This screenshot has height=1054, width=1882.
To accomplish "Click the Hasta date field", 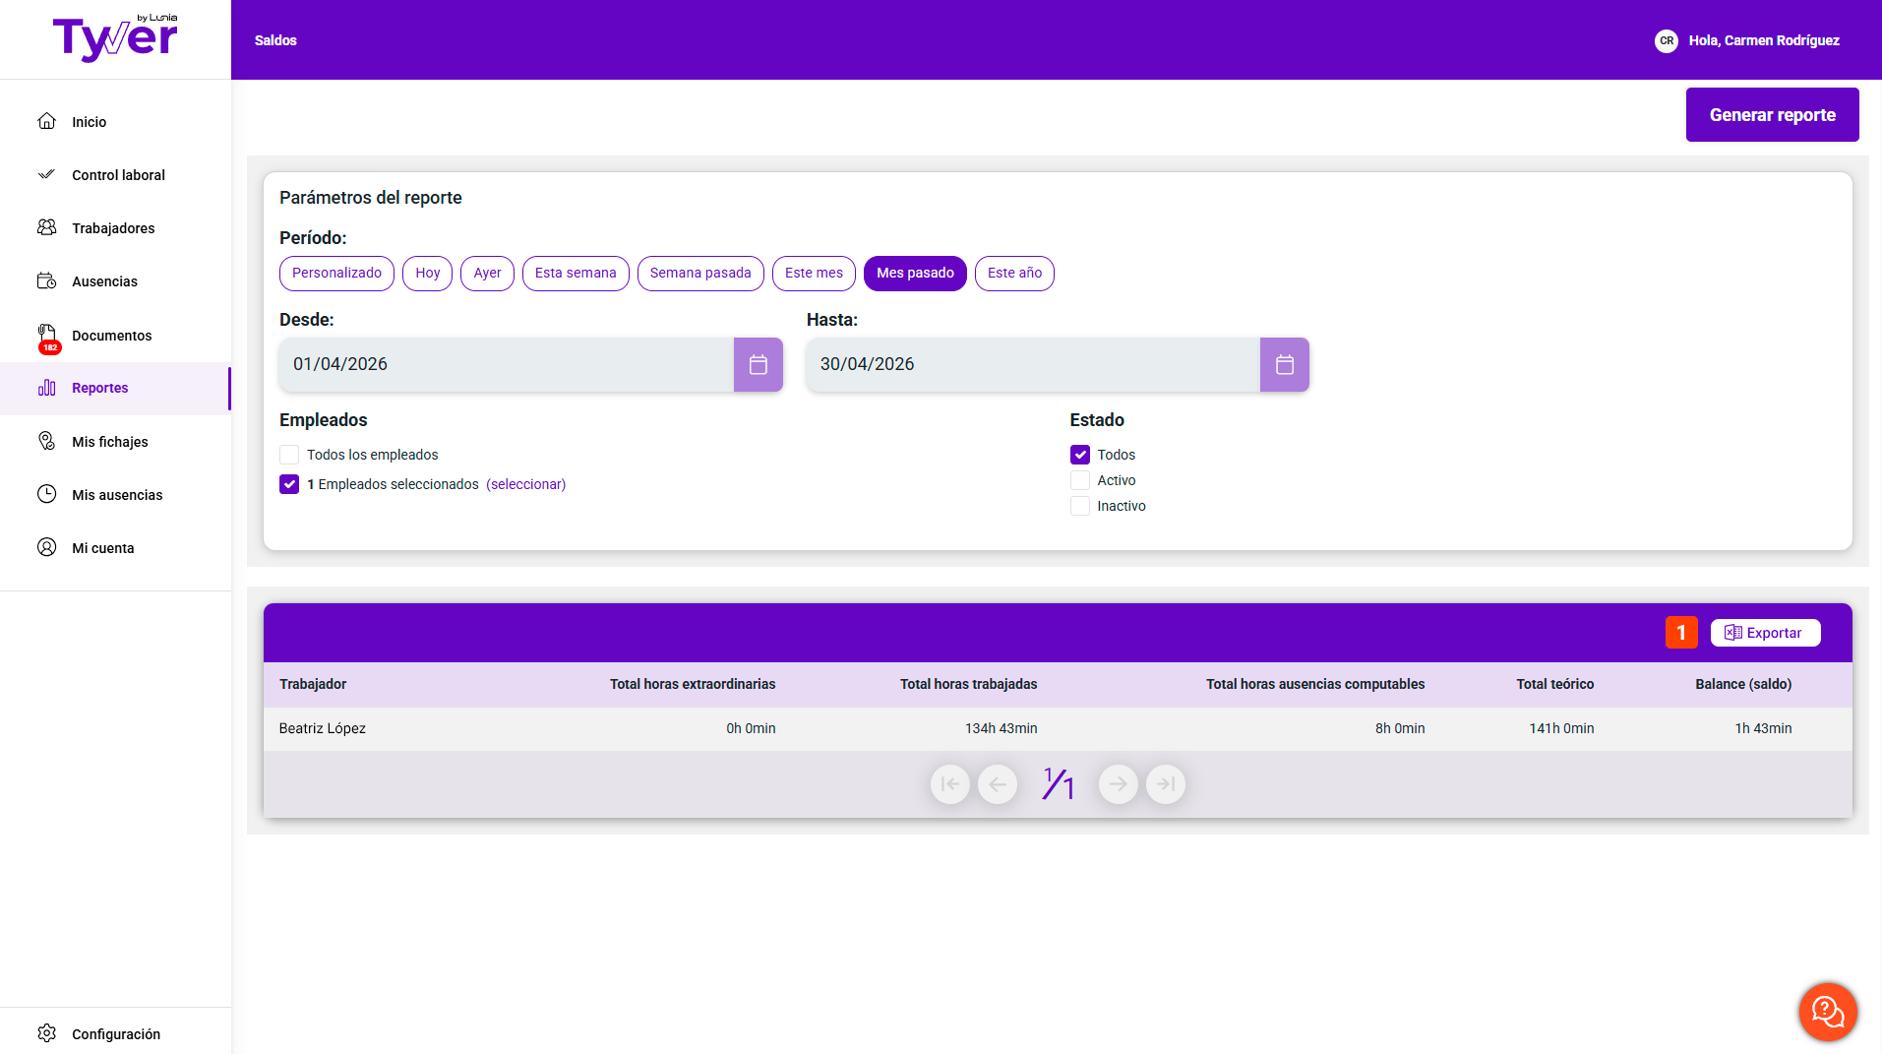I will point(1033,365).
